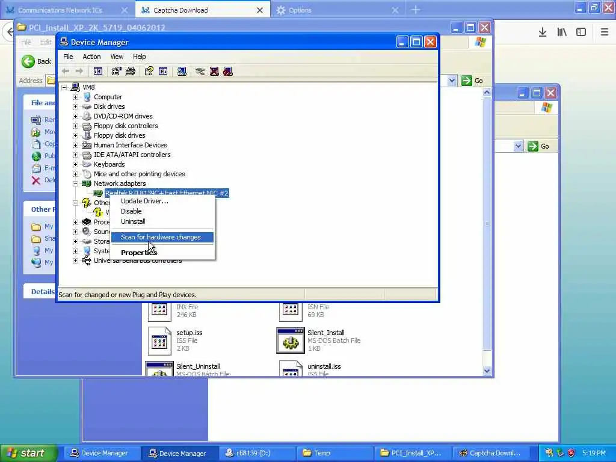Open the address dropdown in PCI_Install window
The image size is (616, 462).
pyautogui.click(x=452, y=81)
